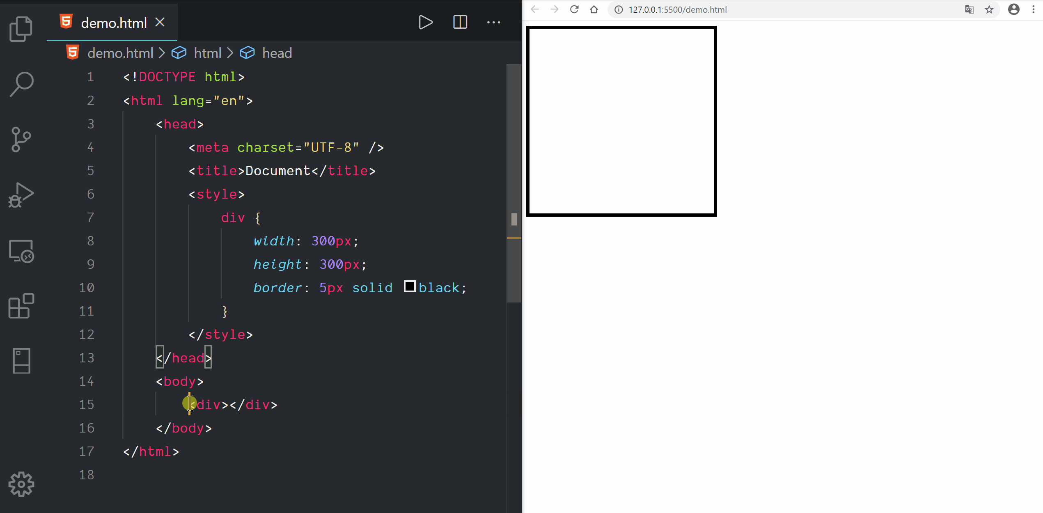Run the code with play button
Image resolution: width=1043 pixels, height=513 pixels.
(425, 22)
